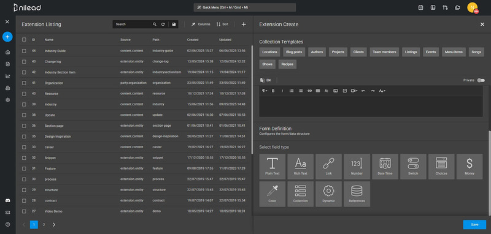Open the Quick Menu search bar
This screenshot has width=491, height=234.
click(x=244, y=7)
